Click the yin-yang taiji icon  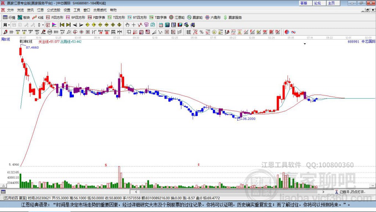click(x=287, y=32)
